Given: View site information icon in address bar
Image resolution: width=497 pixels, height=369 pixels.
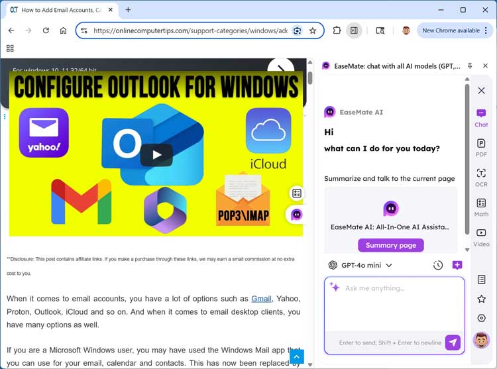Looking at the screenshot, I should [x=84, y=30].
